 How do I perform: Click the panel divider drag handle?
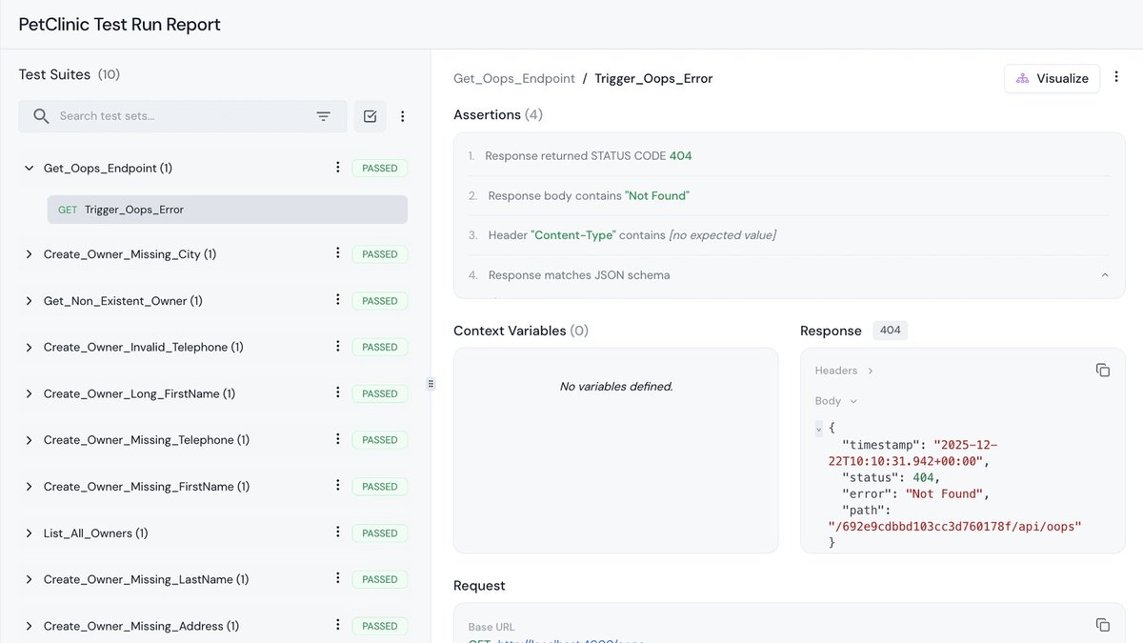coord(431,384)
